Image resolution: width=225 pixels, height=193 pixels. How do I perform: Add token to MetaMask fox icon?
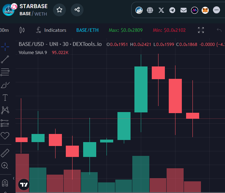(x=205, y=10)
